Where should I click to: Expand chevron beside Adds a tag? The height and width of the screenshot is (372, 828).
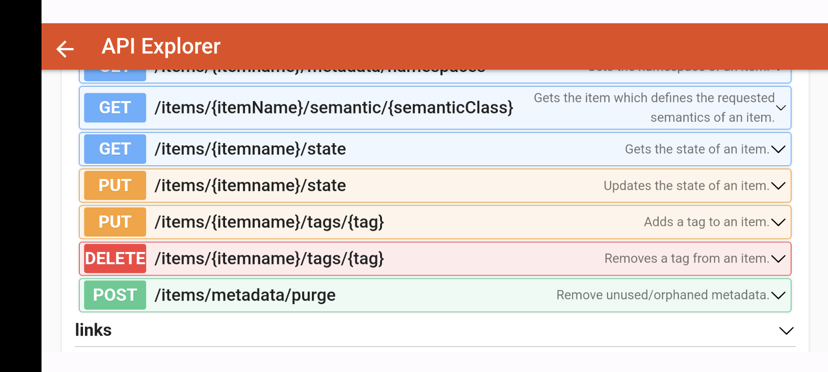(x=778, y=222)
